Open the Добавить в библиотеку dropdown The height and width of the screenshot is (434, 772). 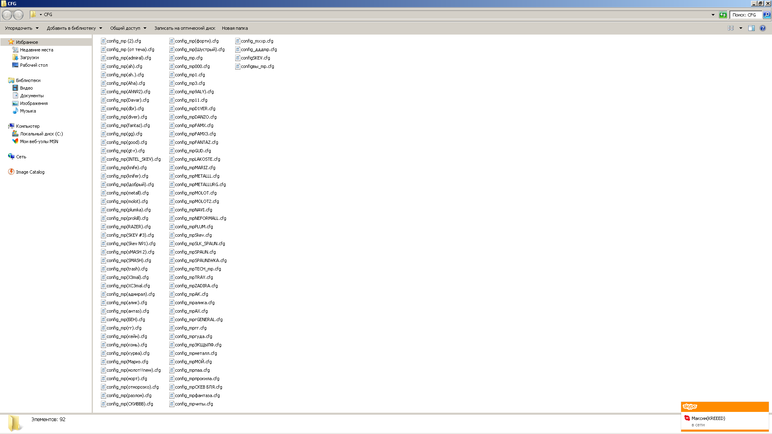click(74, 28)
